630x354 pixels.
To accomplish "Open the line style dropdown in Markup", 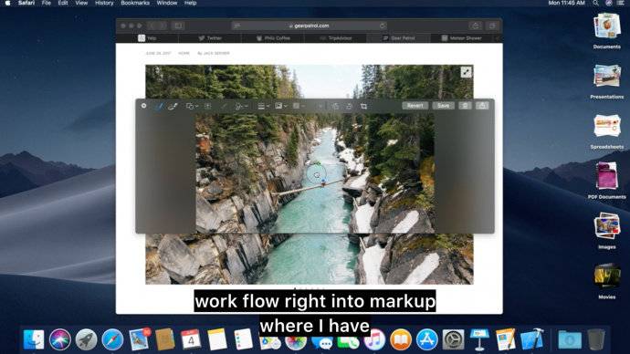I will click(263, 106).
